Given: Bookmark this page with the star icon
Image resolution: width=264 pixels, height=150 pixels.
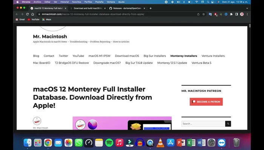Looking at the screenshot, I should [x=204, y=14].
